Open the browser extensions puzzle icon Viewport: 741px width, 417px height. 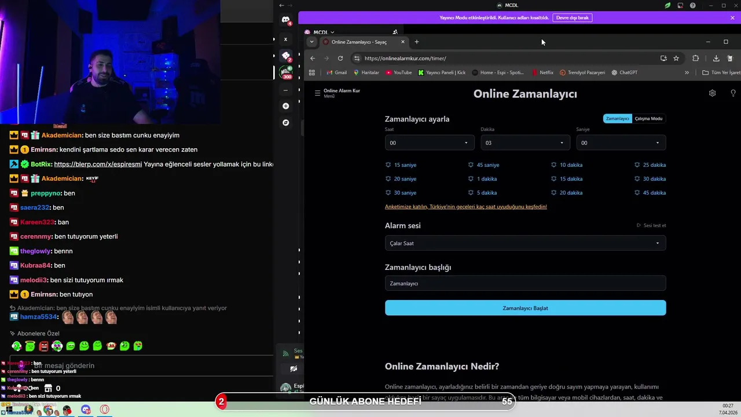[x=696, y=58]
